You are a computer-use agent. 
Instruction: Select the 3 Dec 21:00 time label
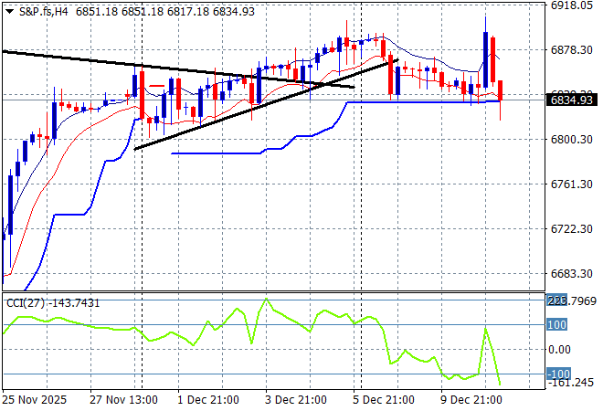[x=296, y=400]
